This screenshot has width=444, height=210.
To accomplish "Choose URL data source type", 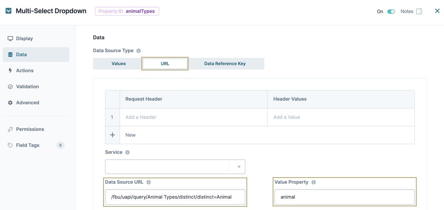I will point(165,63).
